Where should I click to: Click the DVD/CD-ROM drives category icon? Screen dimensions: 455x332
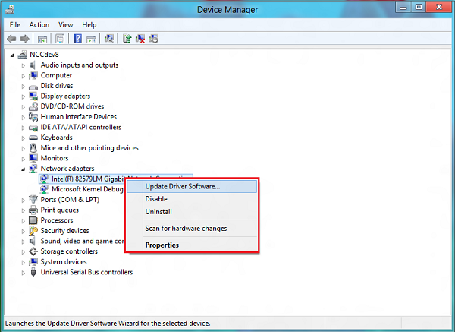[x=33, y=106]
